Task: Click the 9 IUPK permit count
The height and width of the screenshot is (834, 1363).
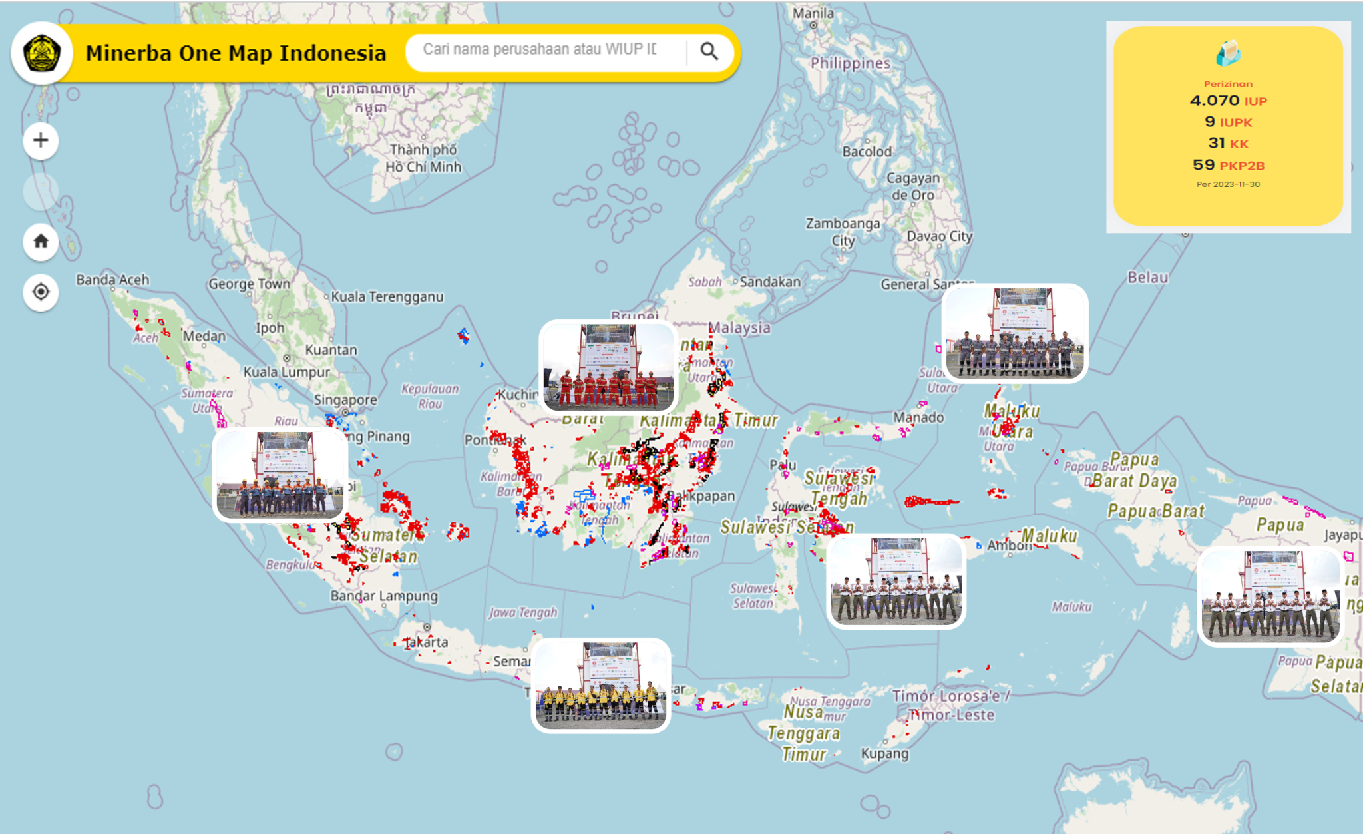Action: (1228, 122)
